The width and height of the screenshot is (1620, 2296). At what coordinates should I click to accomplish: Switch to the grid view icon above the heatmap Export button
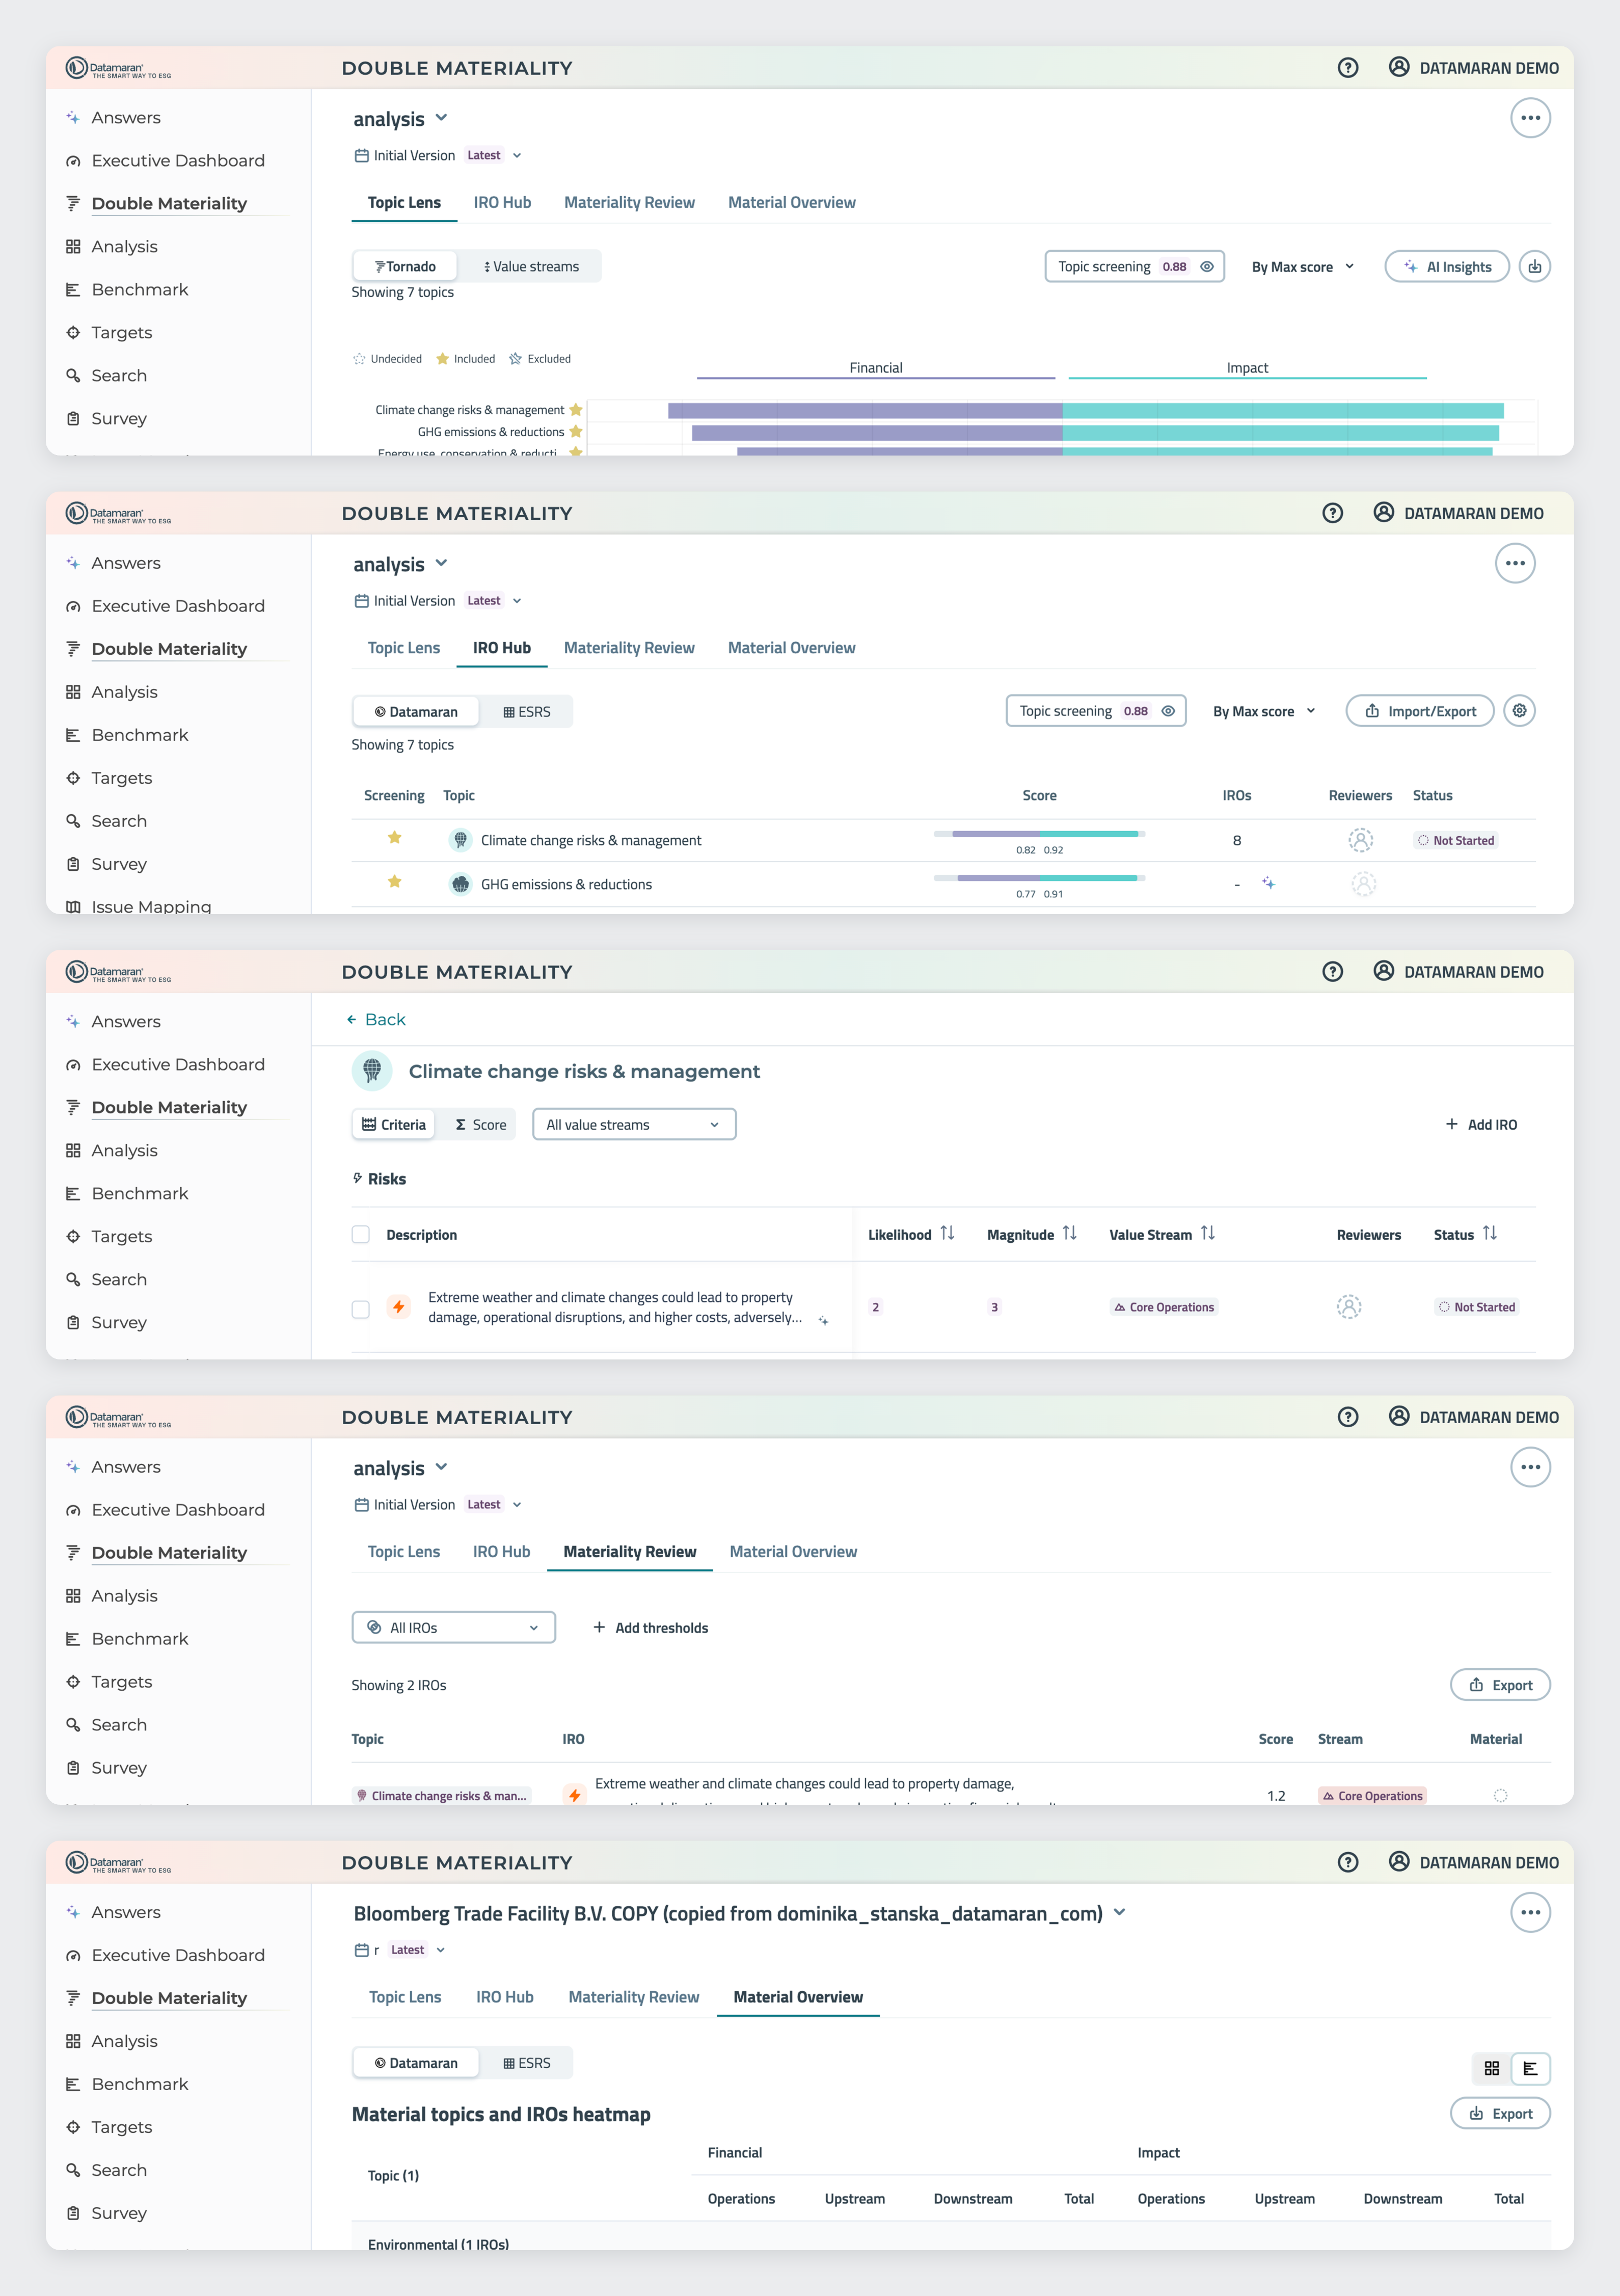[1491, 2068]
